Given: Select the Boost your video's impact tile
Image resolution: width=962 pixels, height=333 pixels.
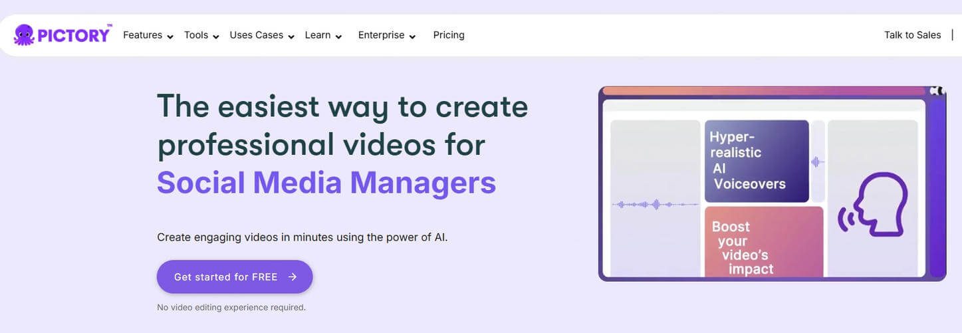Looking at the screenshot, I should [x=763, y=241].
